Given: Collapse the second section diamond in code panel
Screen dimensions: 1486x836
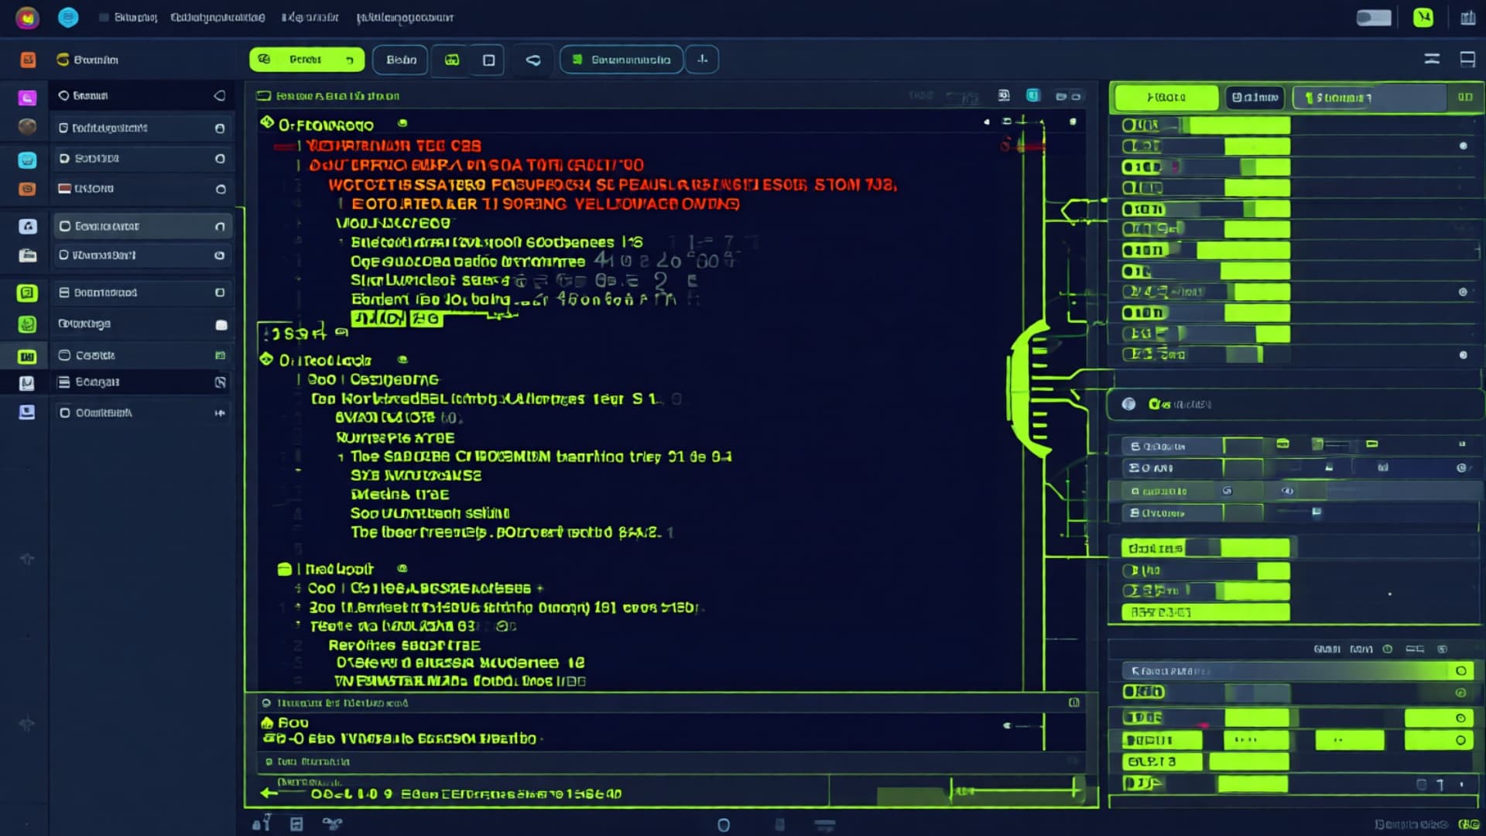Looking at the screenshot, I should pyautogui.click(x=266, y=359).
